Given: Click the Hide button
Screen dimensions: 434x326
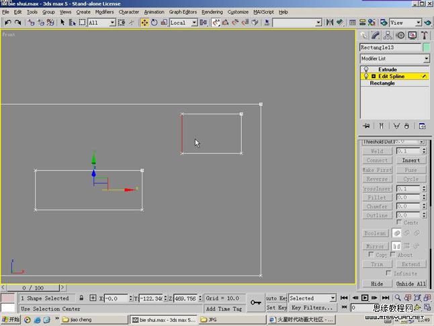Looking at the screenshot, I should pyautogui.click(x=377, y=284).
